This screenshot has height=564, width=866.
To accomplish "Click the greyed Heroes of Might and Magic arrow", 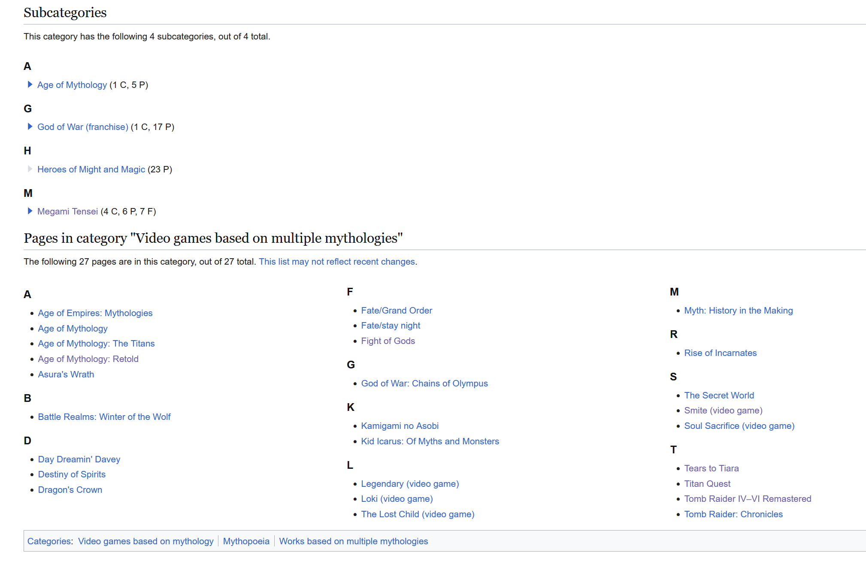I will coord(30,169).
